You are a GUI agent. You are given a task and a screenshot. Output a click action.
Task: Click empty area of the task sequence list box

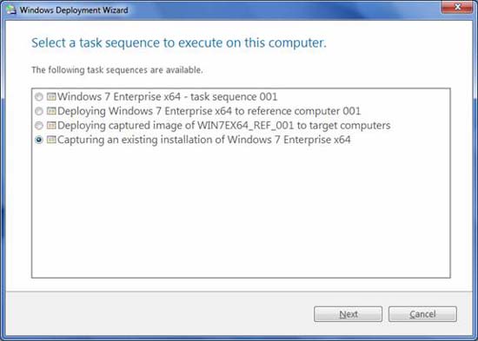[x=241, y=213]
